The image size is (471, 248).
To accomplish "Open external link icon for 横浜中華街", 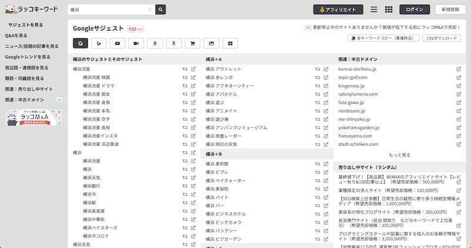I will tap(193, 220).
